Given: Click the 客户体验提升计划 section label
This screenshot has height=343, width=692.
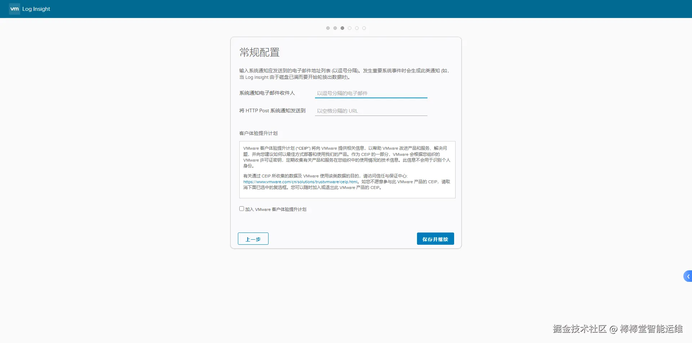Looking at the screenshot, I should (x=258, y=133).
